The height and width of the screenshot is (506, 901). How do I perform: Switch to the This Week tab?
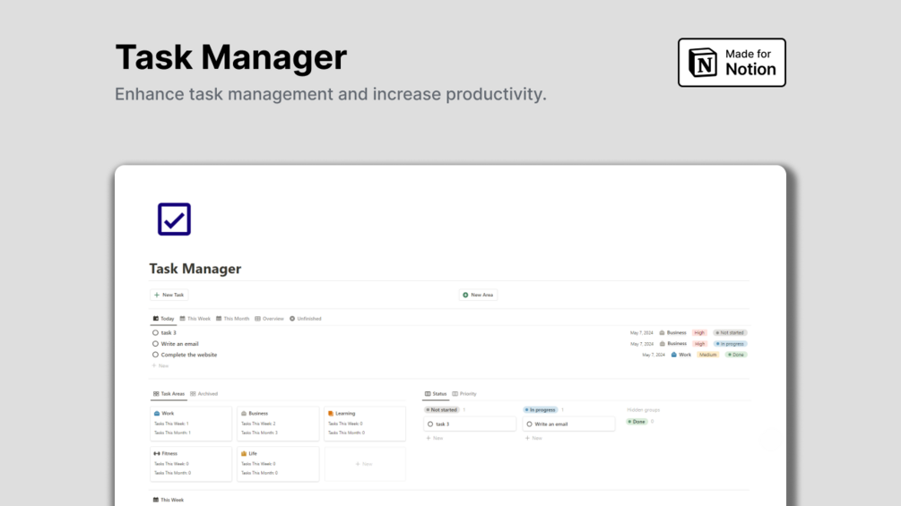(195, 319)
